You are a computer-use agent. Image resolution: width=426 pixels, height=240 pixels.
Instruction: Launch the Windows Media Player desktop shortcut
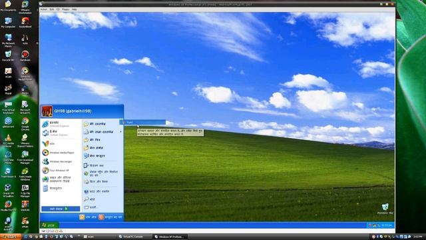(25, 74)
